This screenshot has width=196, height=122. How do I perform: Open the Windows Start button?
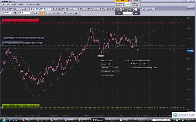pos(4,120)
